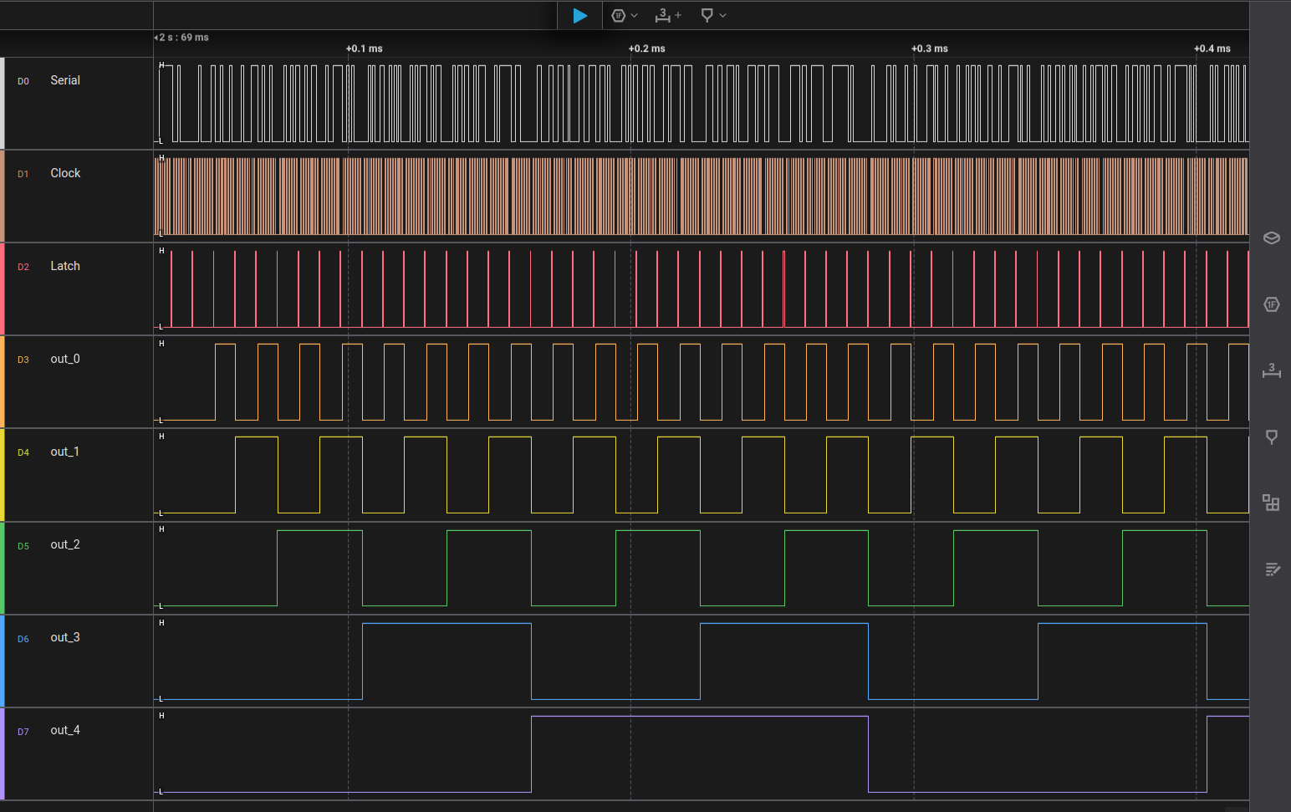Select the Serial channel label
This screenshot has width=1291, height=812.
click(65, 80)
